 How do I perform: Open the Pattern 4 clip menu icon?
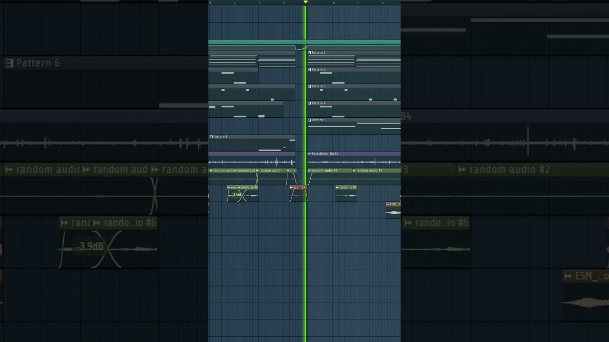tap(310, 103)
